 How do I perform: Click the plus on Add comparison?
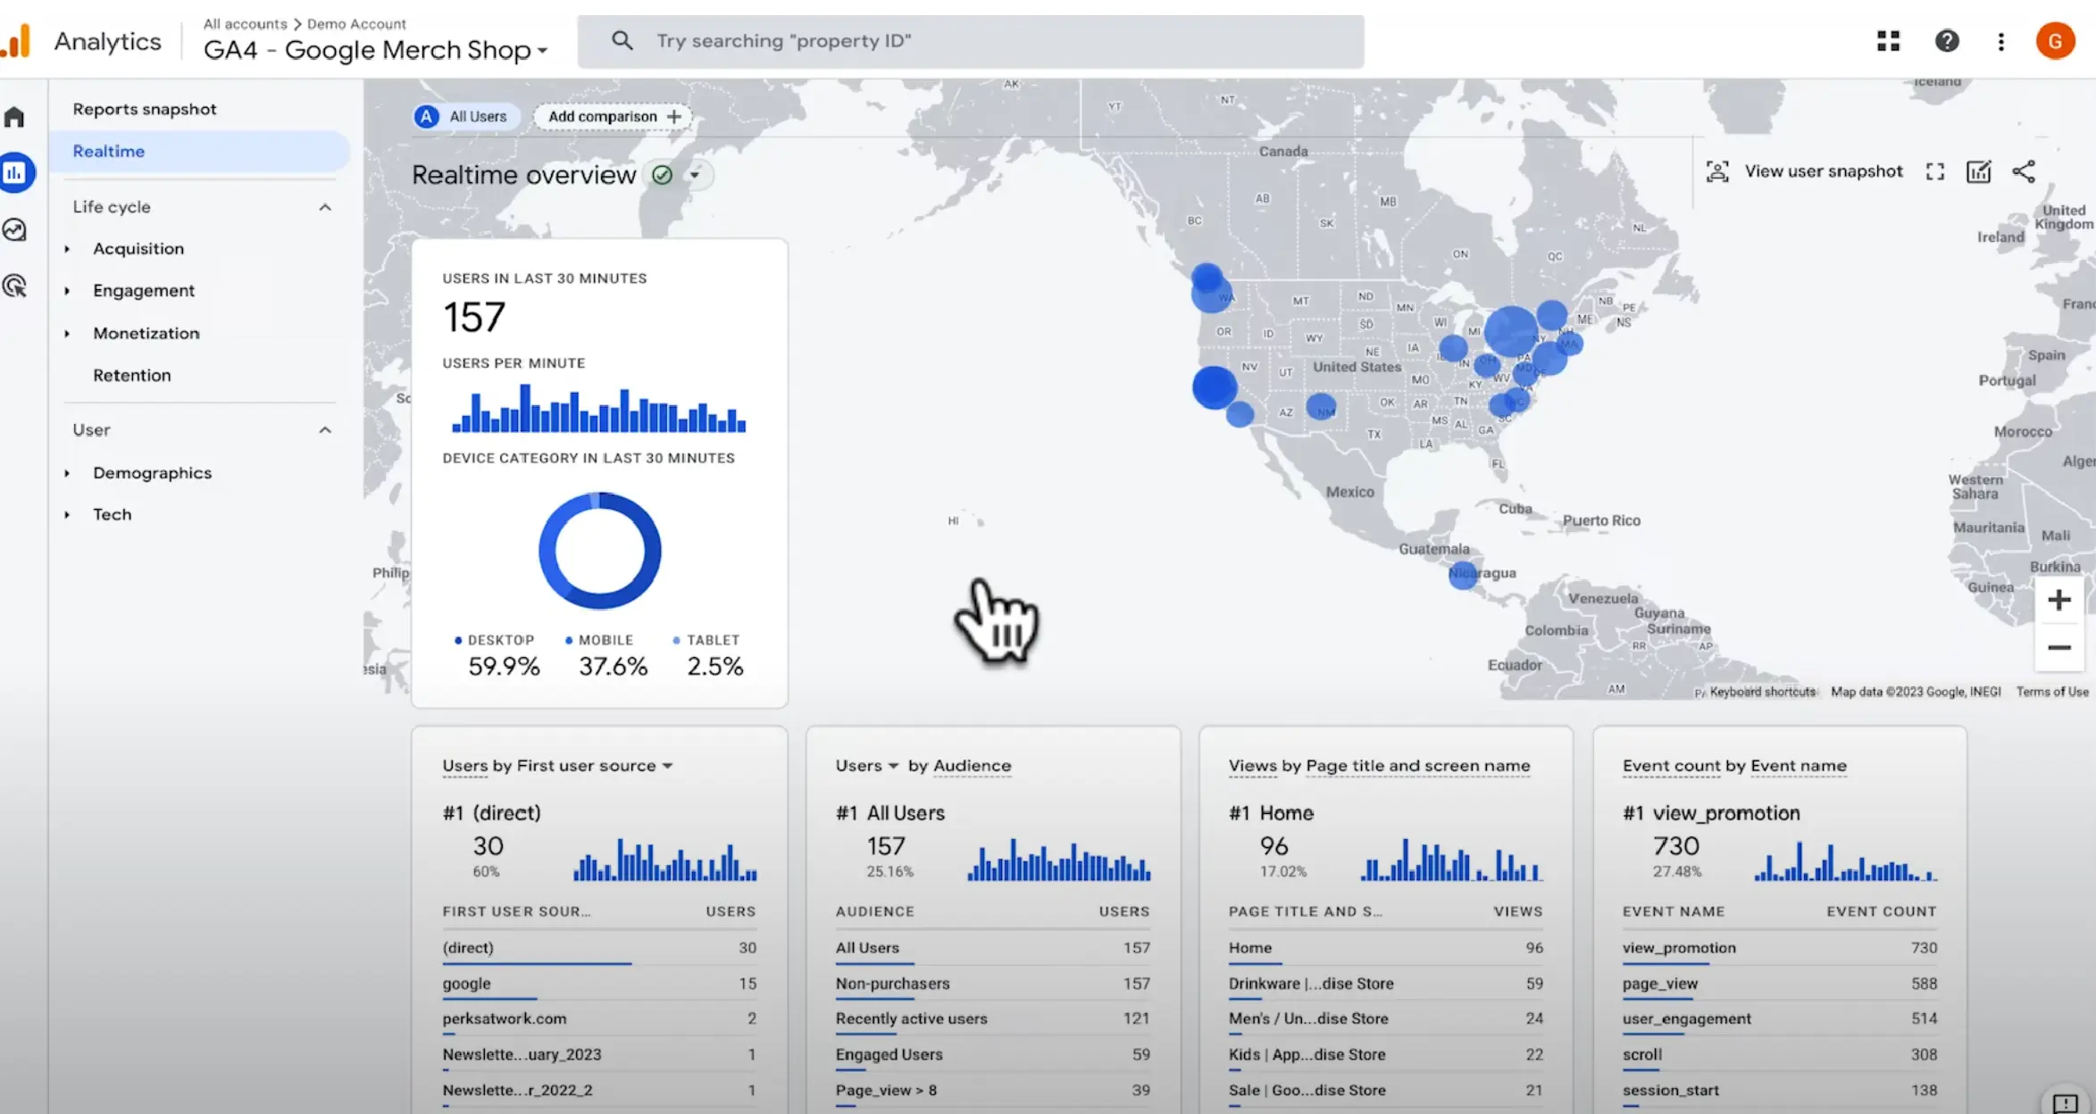(674, 117)
